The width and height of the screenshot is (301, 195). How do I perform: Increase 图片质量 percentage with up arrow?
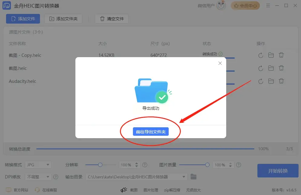[230, 163]
